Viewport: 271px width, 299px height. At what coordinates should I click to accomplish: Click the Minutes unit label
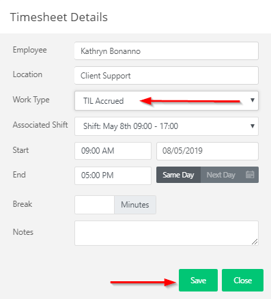click(x=135, y=205)
